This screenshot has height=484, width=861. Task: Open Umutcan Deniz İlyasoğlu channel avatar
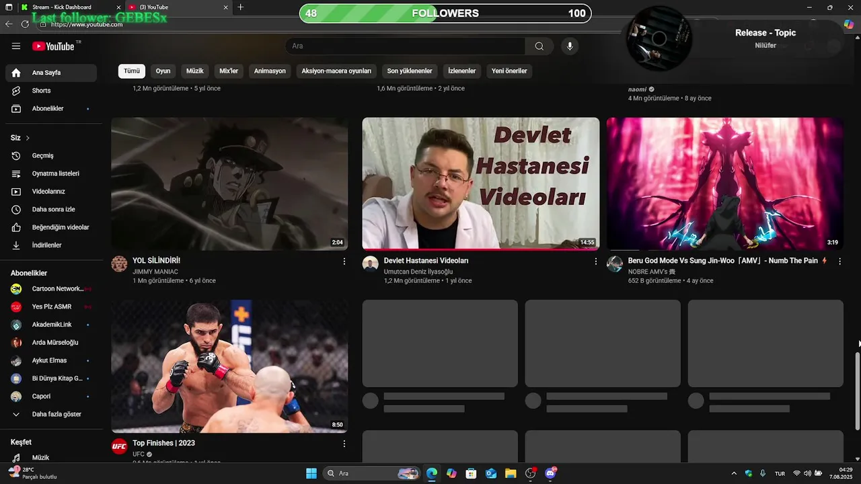370,264
